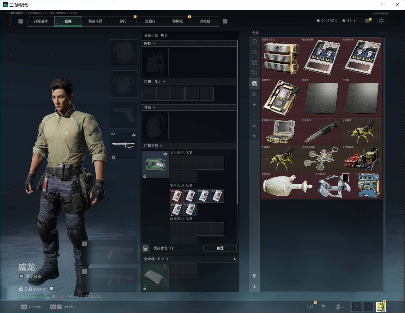Select the 子弹零件盒 item

pyautogui.click(x=362, y=158)
